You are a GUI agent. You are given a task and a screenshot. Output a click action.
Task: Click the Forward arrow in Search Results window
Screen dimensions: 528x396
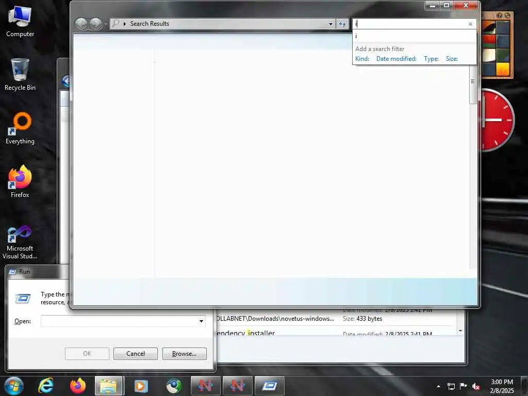click(96, 24)
